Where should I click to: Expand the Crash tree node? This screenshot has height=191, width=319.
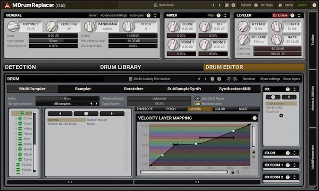16,124
